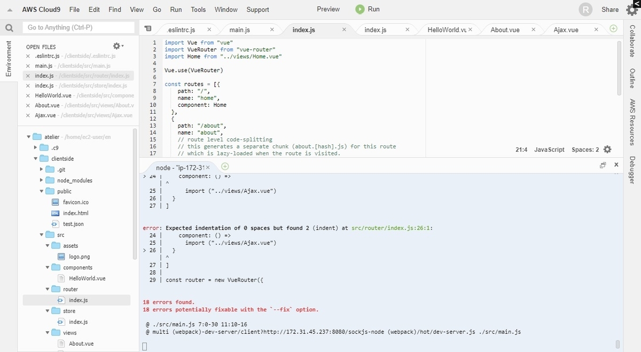
Task: Click the search magnifier icon in sidebar
Action: click(9, 28)
